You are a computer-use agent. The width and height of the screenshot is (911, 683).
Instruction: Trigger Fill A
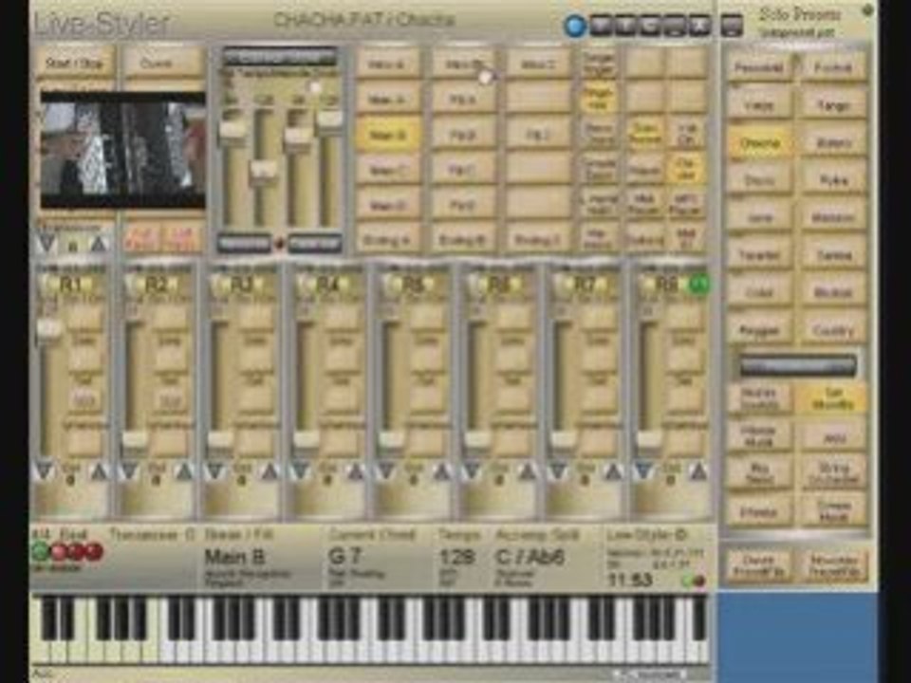pyautogui.click(x=462, y=100)
